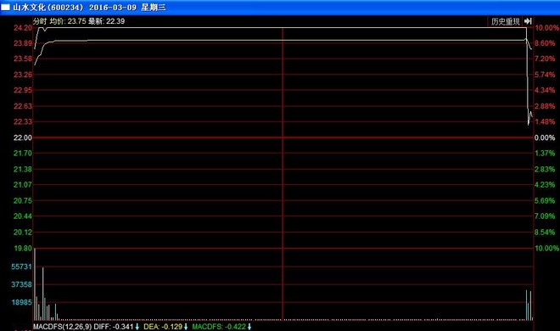This screenshot has width=560, height=331.
Task: Click the green 5.69% percent label
Action: click(x=545, y=200)
